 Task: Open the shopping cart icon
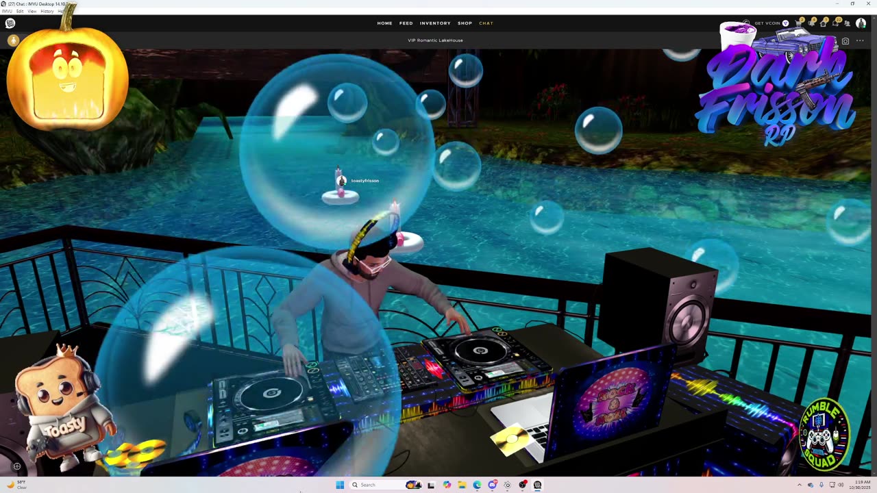[800, 23]
